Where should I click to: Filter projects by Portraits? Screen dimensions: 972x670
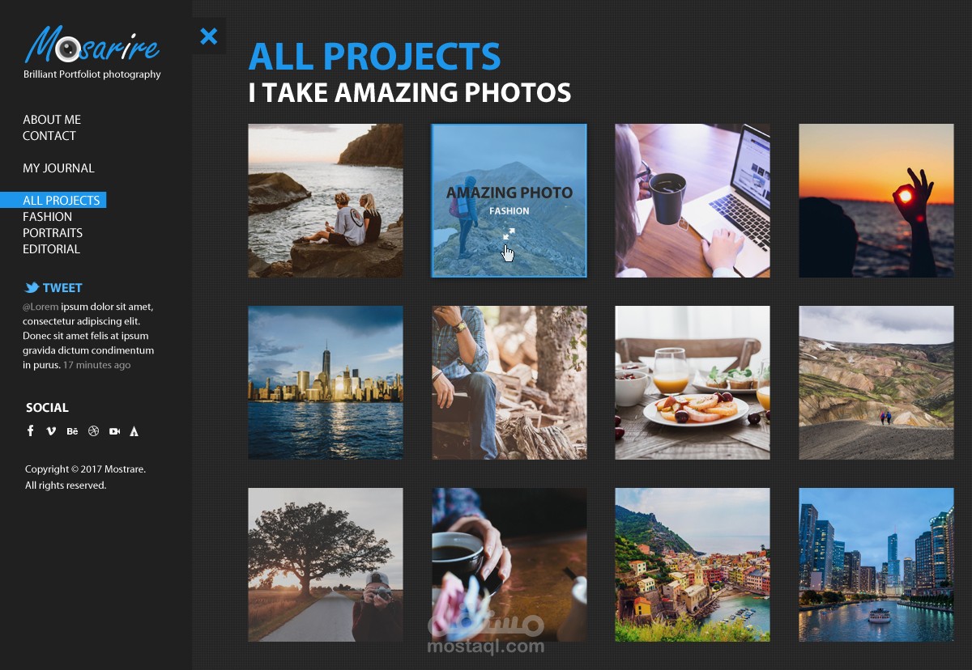(x=53, y=233)
